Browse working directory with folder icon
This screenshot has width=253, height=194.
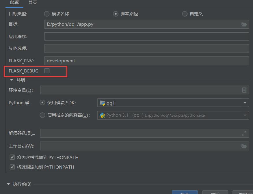point(244,146)
